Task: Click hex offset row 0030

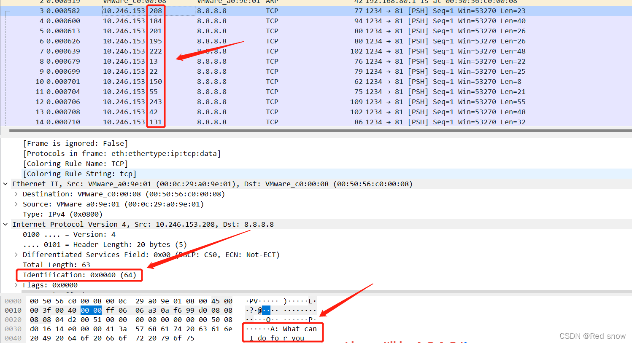Action: click(13, 329)
